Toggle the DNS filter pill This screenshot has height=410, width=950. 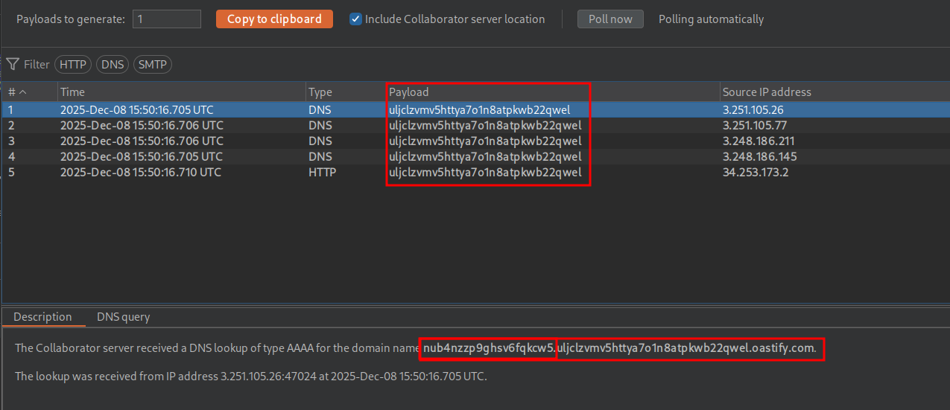click(113, 65)
